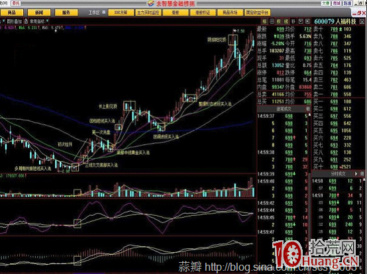This screenshot has height=274, width=367.
Task: Click the 商城 button at top right
Action: click(337, 3)
